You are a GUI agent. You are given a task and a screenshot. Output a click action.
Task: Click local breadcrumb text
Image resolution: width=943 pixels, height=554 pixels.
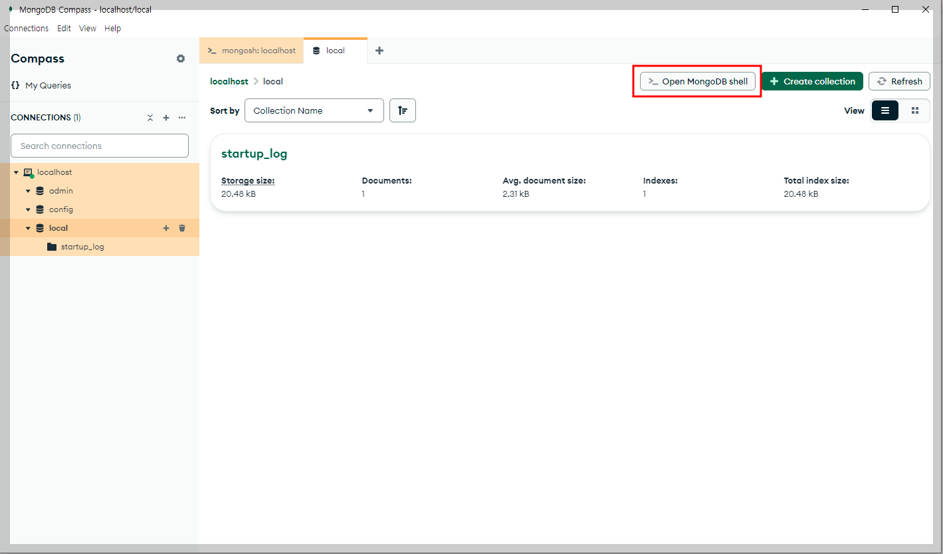coord(273,81)
